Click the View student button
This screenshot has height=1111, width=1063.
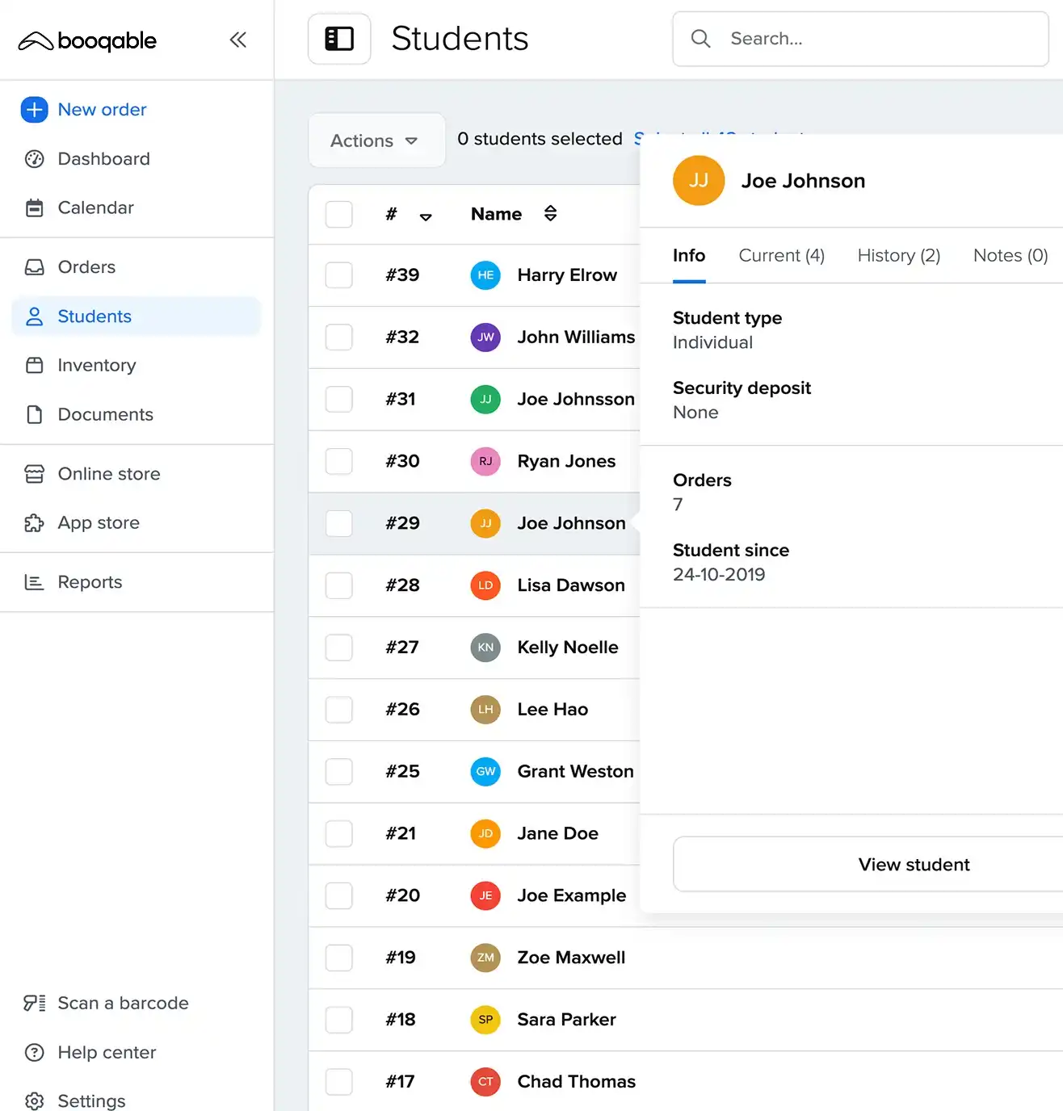click(913, 865)
